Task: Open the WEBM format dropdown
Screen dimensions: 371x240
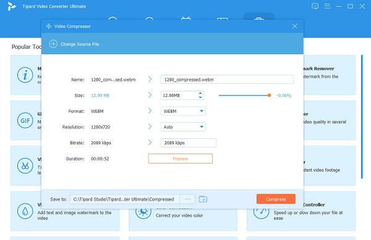Action: (x=183, y=111)
